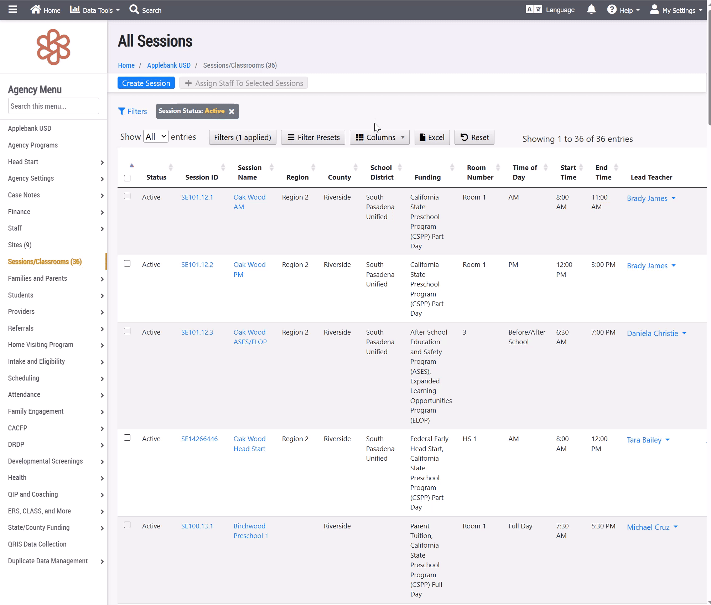The height and width of the screenshot is (605, 711).
Task: Sort by County column arrows
Action: [355, 167]
